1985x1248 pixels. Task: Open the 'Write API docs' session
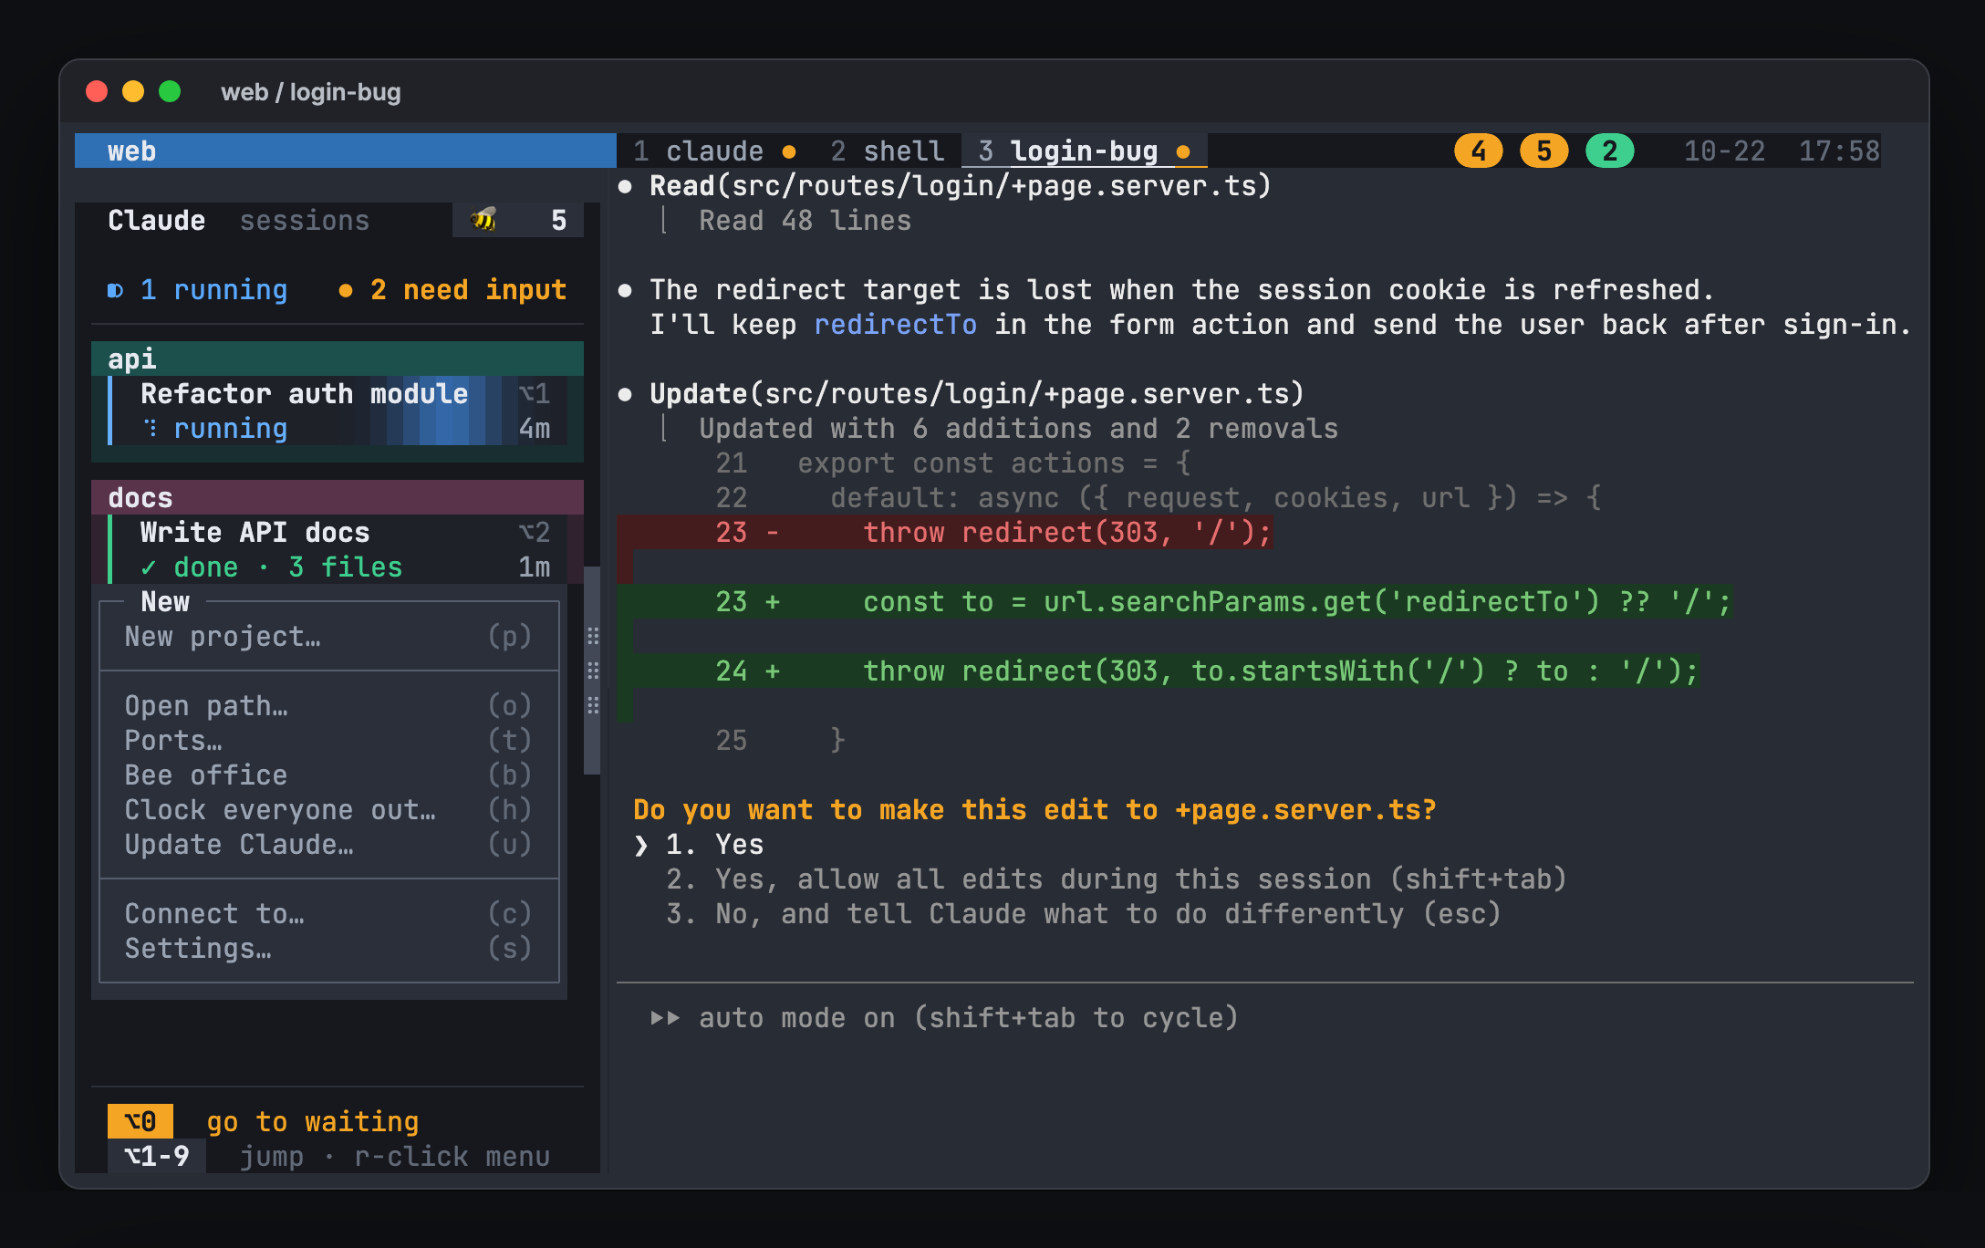click(x=338, y=549)
